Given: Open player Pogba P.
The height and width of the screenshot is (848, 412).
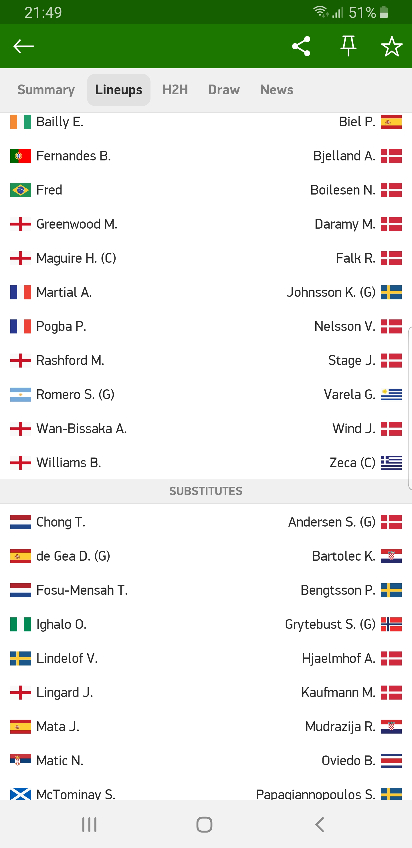Looking at the screenshot, I should pos(61,327).
